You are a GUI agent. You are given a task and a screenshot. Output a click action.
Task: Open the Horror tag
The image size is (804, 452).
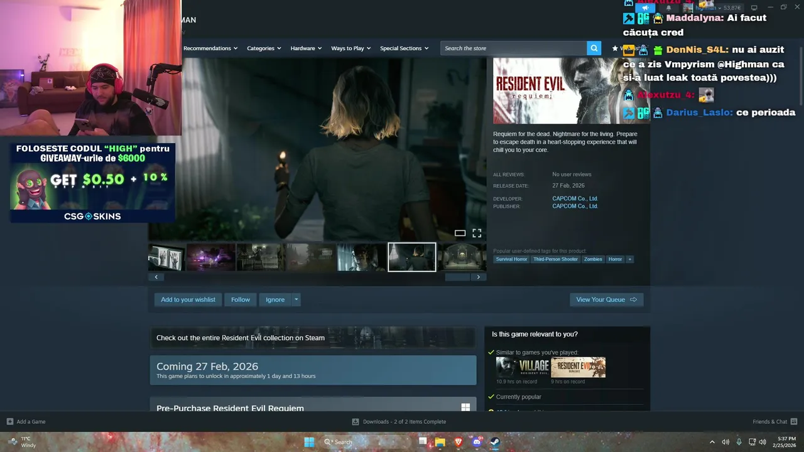click(615, 259)
